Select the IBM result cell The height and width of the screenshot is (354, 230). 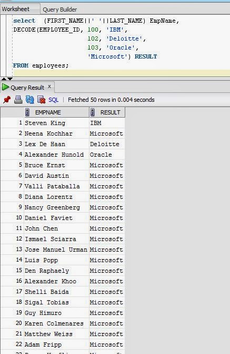click(x=107, y=123)
